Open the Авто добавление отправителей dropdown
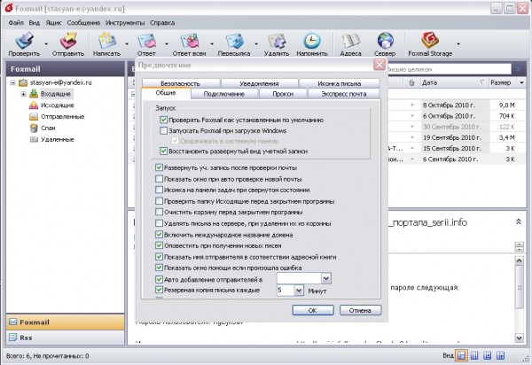 tap(325, 278)
